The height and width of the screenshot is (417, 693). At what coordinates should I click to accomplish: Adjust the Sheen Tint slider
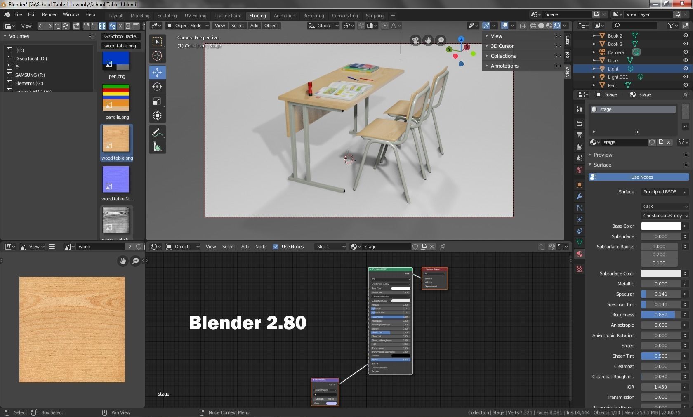coord(661,356)
